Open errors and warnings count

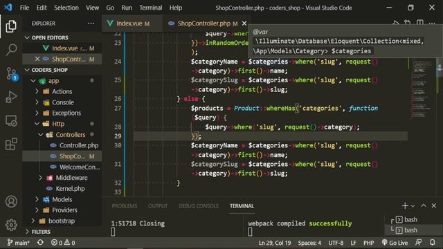click(63, 243)
